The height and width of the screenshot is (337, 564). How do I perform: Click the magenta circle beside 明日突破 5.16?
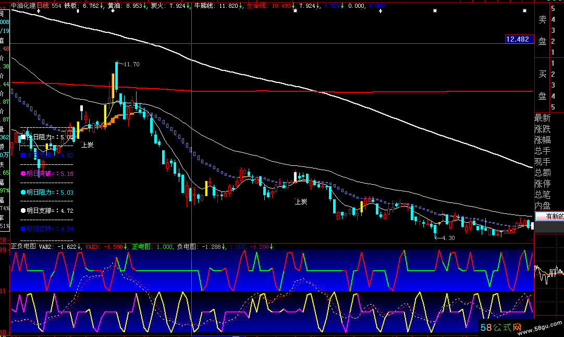click(x=23, y=174)
